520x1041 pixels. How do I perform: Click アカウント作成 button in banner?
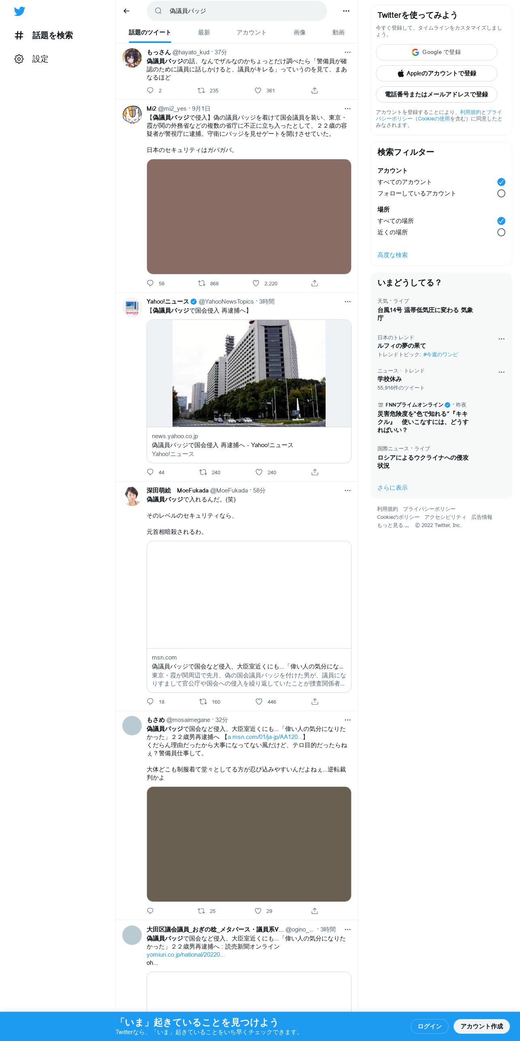click(482, 1026)
